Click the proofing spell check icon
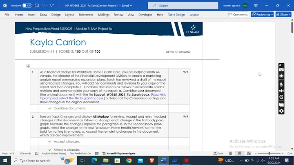 [x=37, y=154]
